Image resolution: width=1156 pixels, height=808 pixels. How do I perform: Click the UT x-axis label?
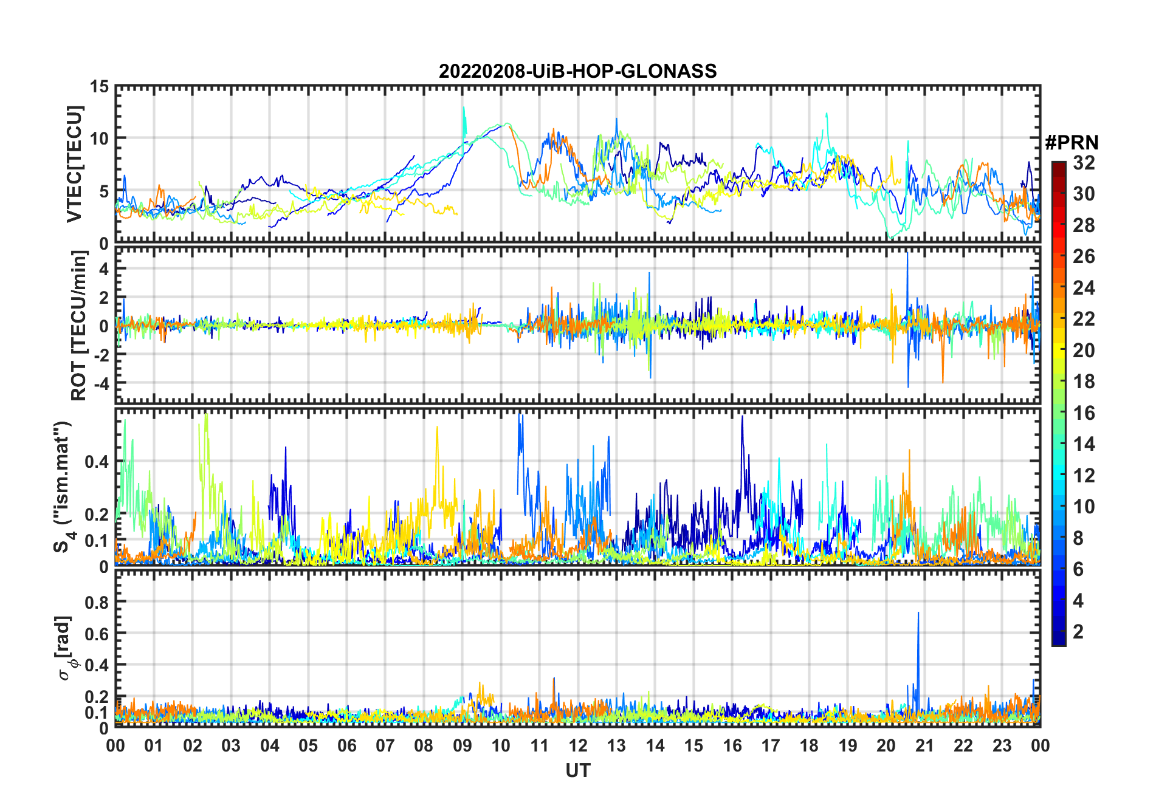click(x=577, y=771)
